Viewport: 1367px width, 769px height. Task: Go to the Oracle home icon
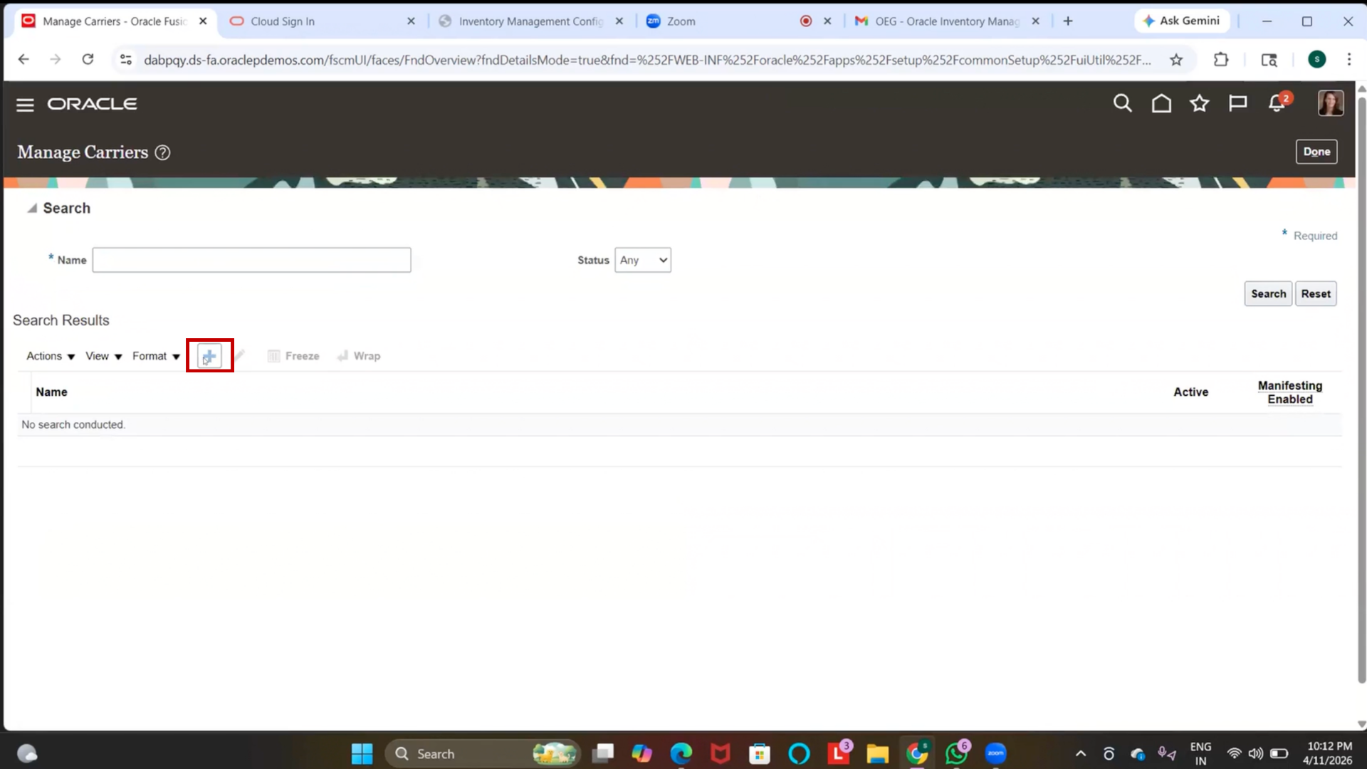tap(1161, 104)
